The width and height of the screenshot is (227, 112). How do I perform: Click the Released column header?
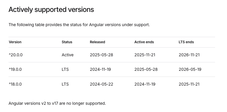tap(97, 42)
